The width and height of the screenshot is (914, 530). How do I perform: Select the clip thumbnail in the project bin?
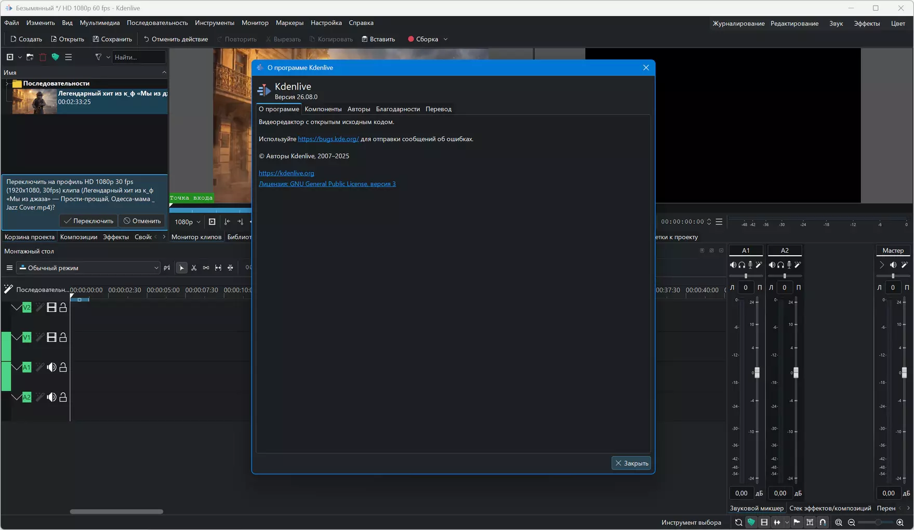(34, 101)
